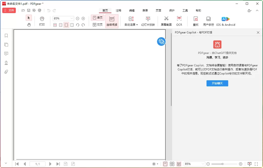Select the Hand pan tool
Screen dimensions: 263x168
click(x=29, y=25)
